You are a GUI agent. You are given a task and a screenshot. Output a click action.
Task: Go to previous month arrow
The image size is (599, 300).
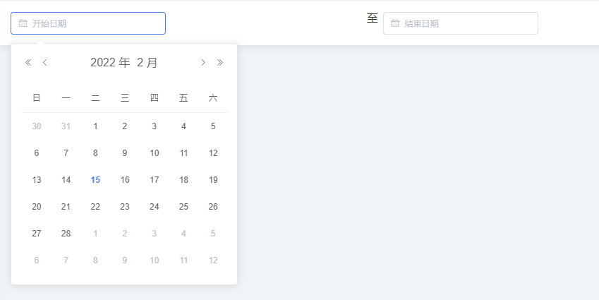[45, 63]
